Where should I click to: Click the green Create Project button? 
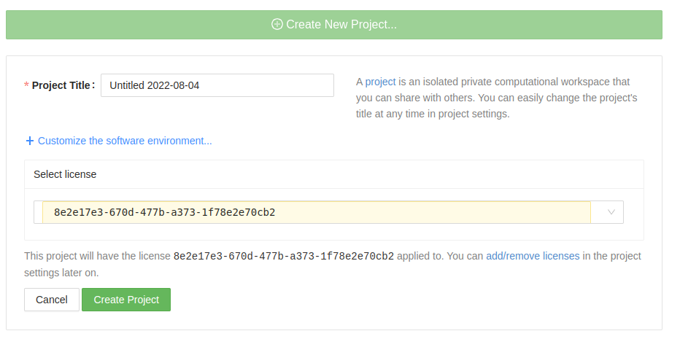click(x=126, y=300)
